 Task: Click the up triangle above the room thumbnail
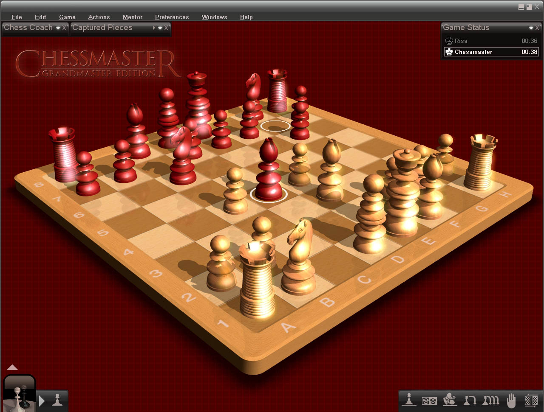12,367
